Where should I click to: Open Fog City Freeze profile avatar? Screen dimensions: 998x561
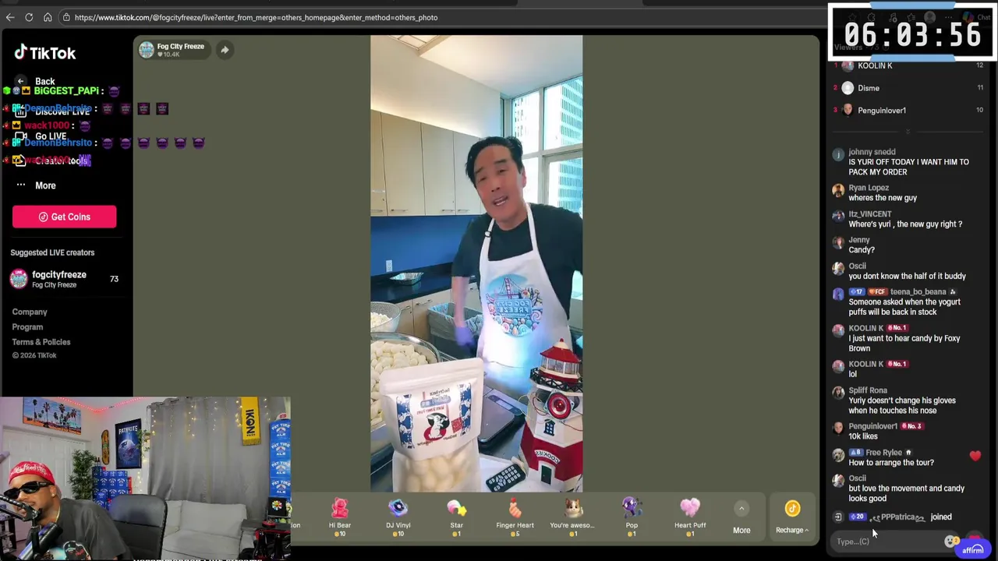coord(147,50)
